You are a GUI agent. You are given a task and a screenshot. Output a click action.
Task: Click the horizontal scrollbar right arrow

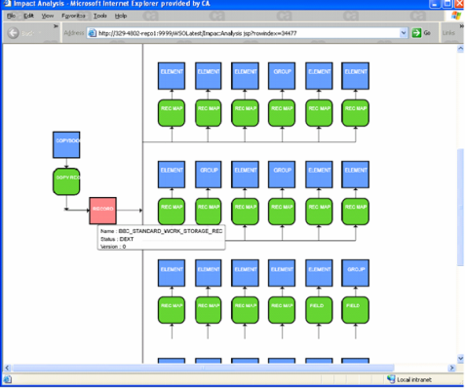pos(451,368)
